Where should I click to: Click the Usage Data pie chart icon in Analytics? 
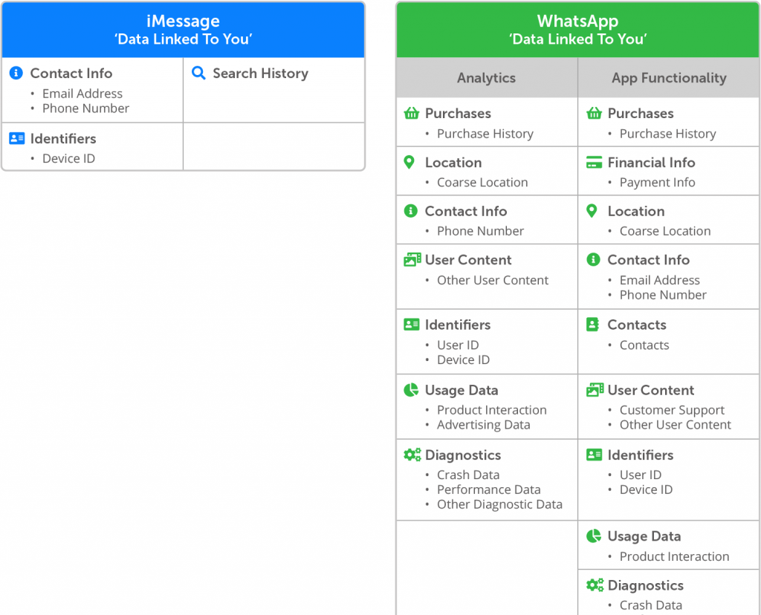pos(411,389)
